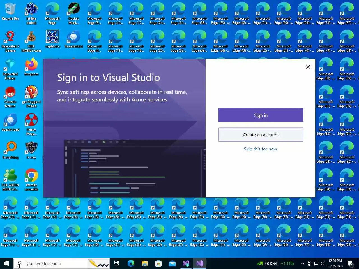Select the fat like darkok shortcut

tap(31, 13)
